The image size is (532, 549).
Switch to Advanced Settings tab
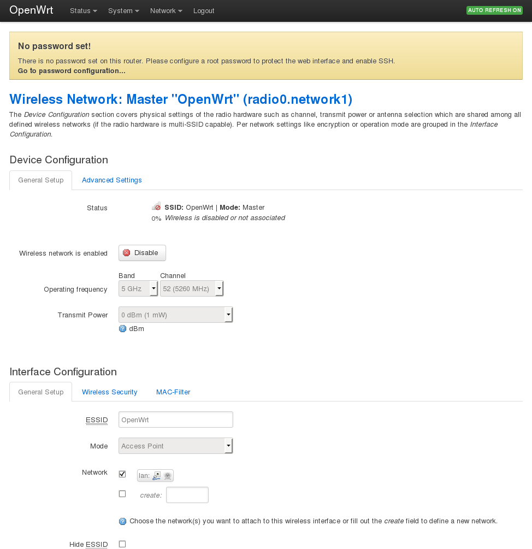(111, 180)
